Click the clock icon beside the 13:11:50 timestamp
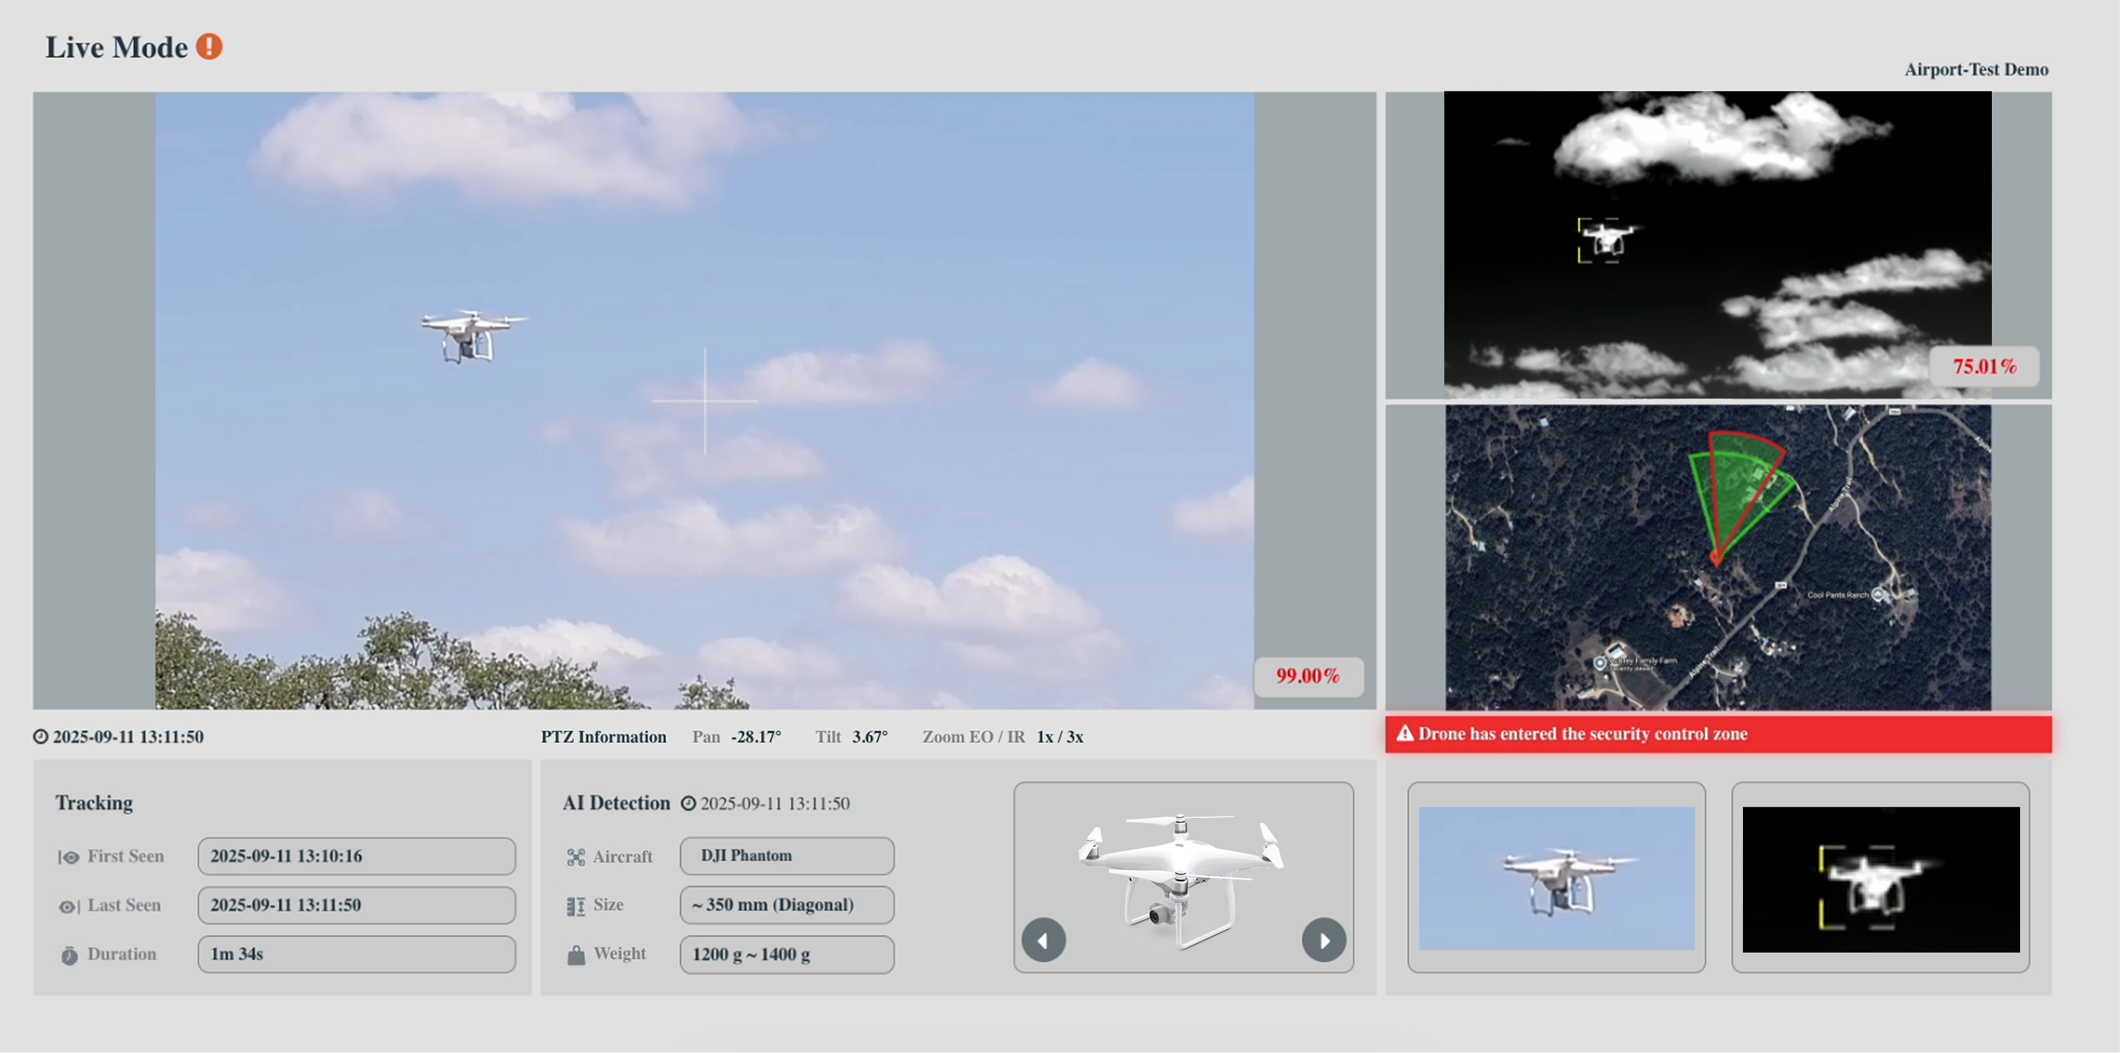2120x1053 pixels. point(41,736)
